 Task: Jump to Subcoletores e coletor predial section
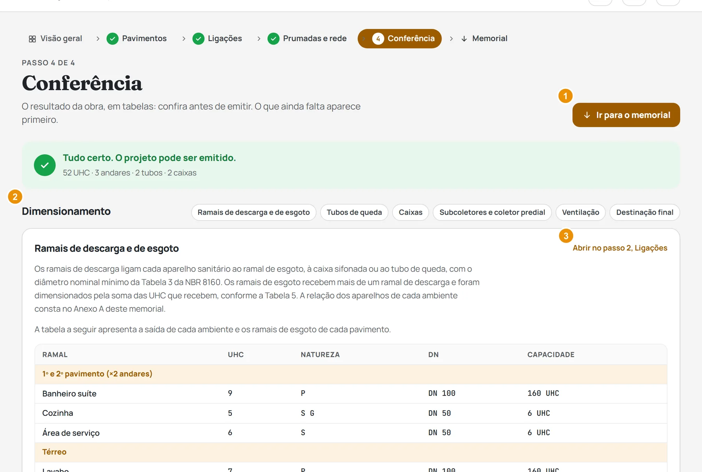(492, 213)
